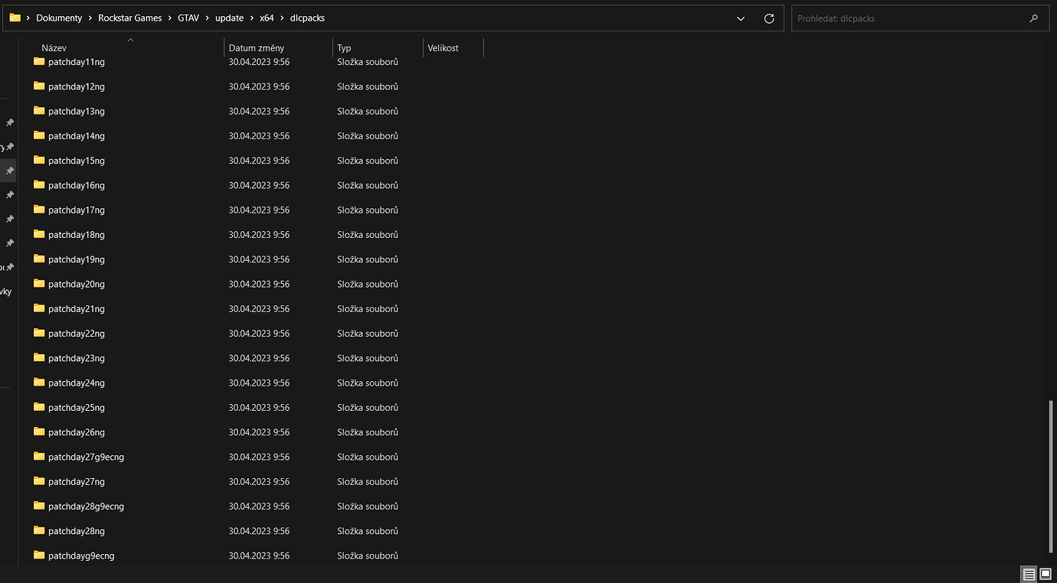The height and width of the screenshot is (583, 1057).
Task: Navigate to Rockstar Games via the breadcrumb
Action: pos(130,18)
